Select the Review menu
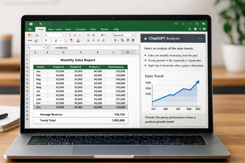This screenshot has height=163, width=245. [x=105, y=29]
